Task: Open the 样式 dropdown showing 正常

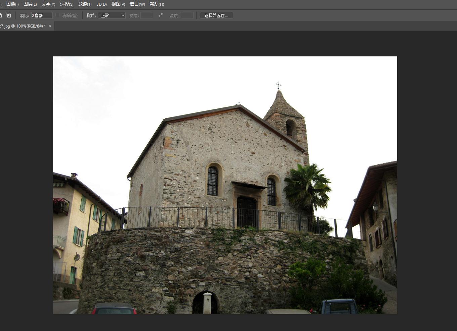Action: click(x=112, y=15)
